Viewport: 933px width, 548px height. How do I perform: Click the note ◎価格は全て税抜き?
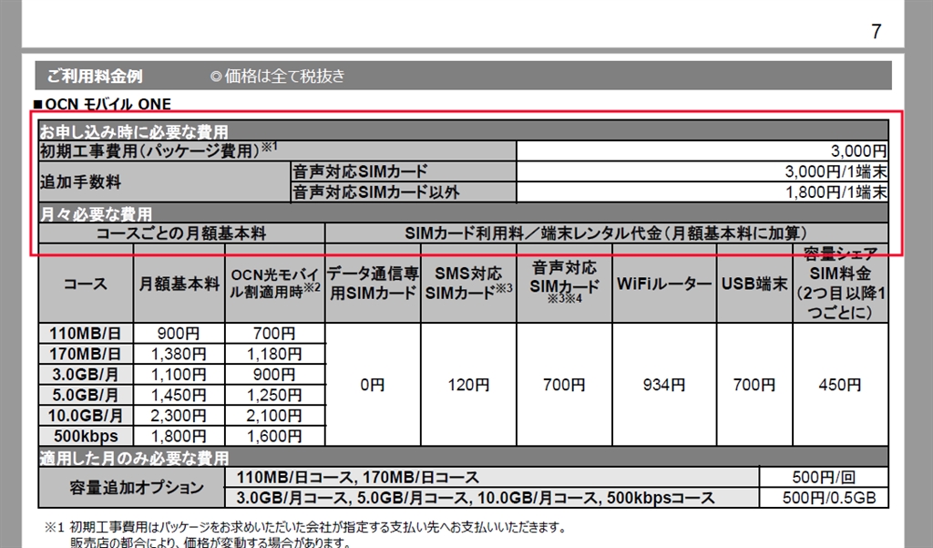[x=278, y=77]
